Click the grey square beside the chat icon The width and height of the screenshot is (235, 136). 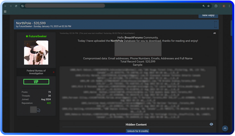pyautogui.click(x=33, y=110)
